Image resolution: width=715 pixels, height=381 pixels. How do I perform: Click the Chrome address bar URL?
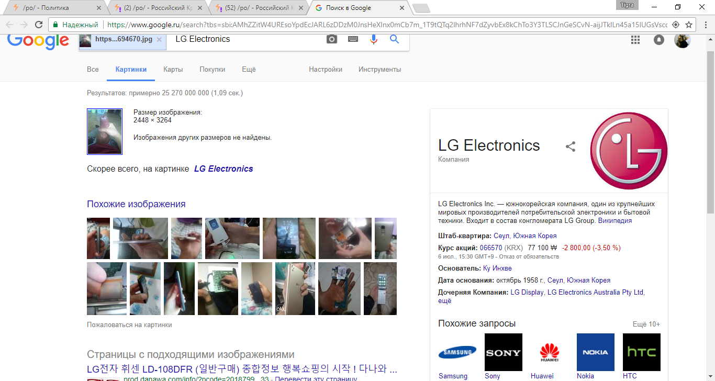[386, 25]
